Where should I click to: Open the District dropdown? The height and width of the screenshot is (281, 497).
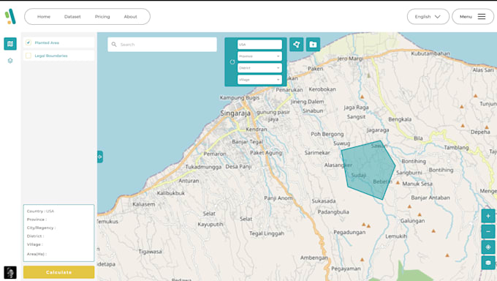(259, 68)
